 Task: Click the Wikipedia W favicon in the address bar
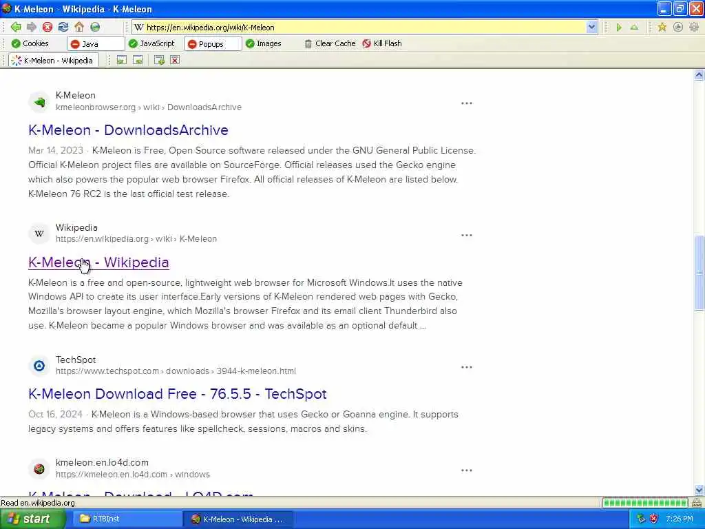click(x=139, y=28)
